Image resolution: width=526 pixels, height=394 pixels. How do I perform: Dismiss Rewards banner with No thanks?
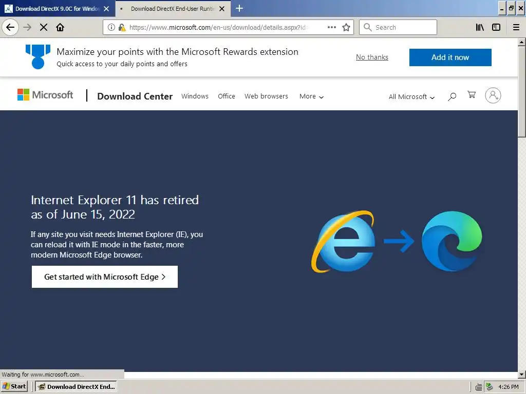[372, 57]
